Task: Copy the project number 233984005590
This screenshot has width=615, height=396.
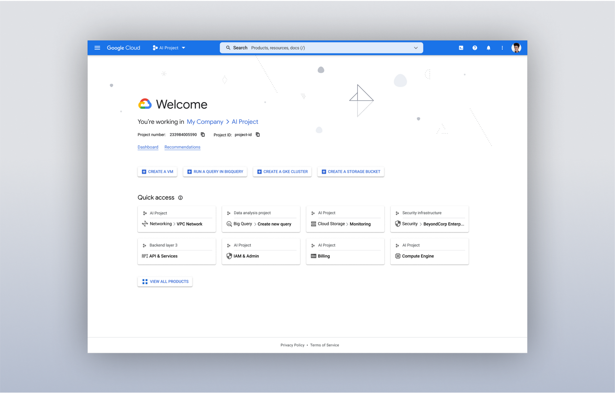Action: point(203,135)
